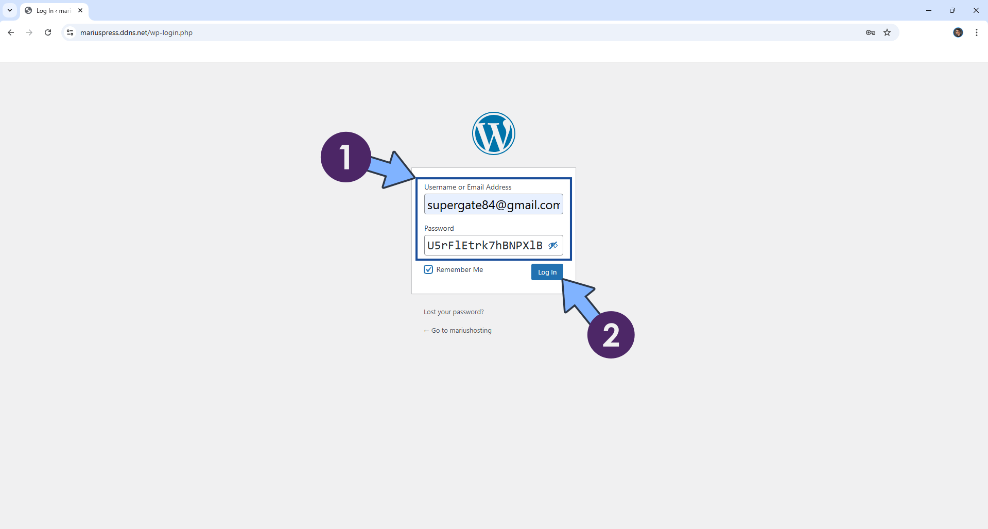
Task: Click the Log In button
Action: click(x=547, y=272)
